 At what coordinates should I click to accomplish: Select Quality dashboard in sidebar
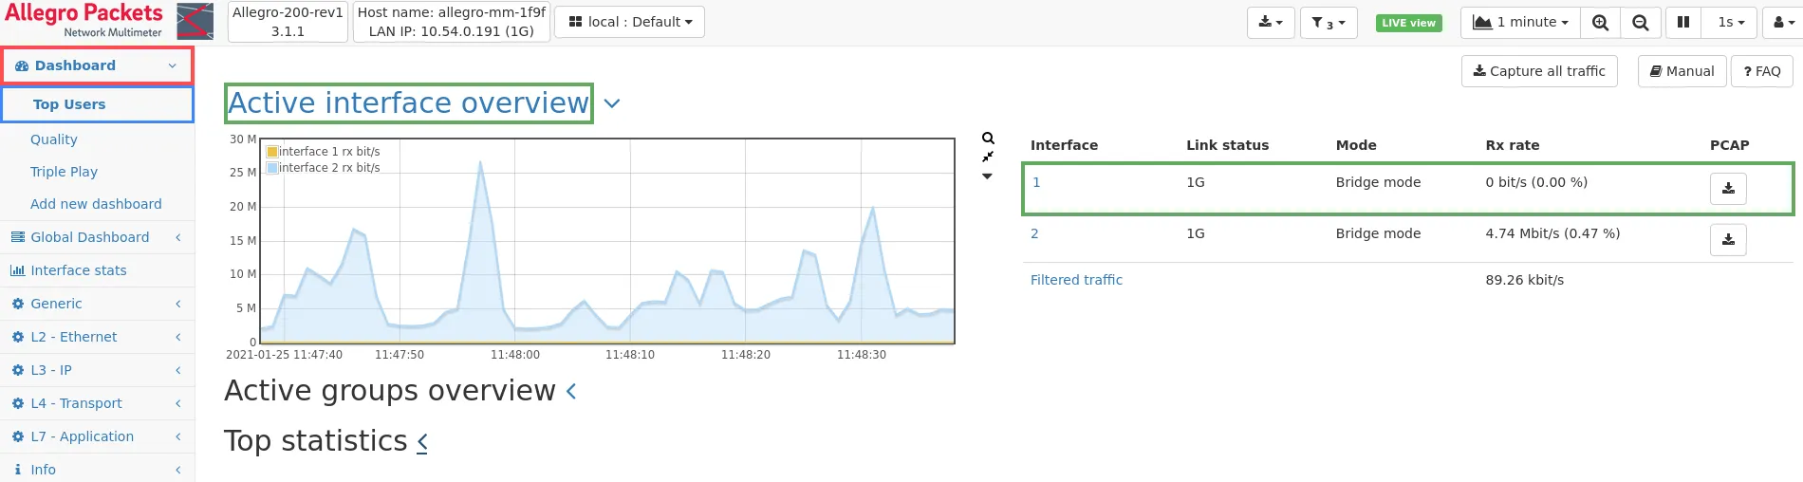tap(54, 139)
